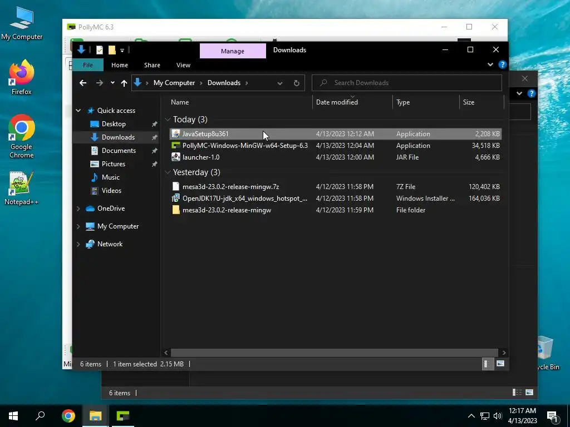Open the Recycle Bin desktop icon
This screenshot has height=427, width=570.
(548, 354)
